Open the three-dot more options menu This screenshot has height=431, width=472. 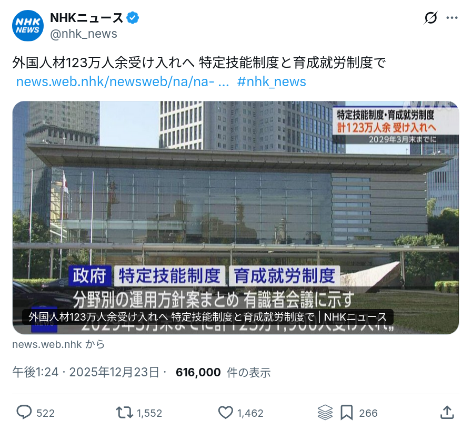point(452,18)
